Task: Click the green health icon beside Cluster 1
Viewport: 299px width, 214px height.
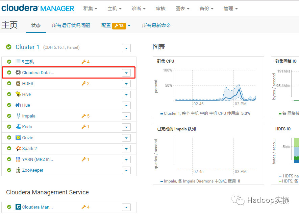Action: (x=8, y=47)
